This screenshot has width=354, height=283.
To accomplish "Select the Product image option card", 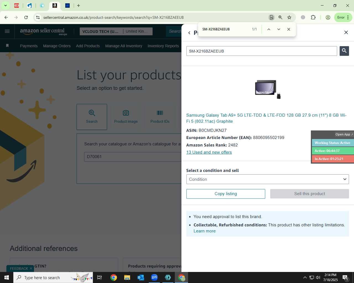I will (126, 117).
